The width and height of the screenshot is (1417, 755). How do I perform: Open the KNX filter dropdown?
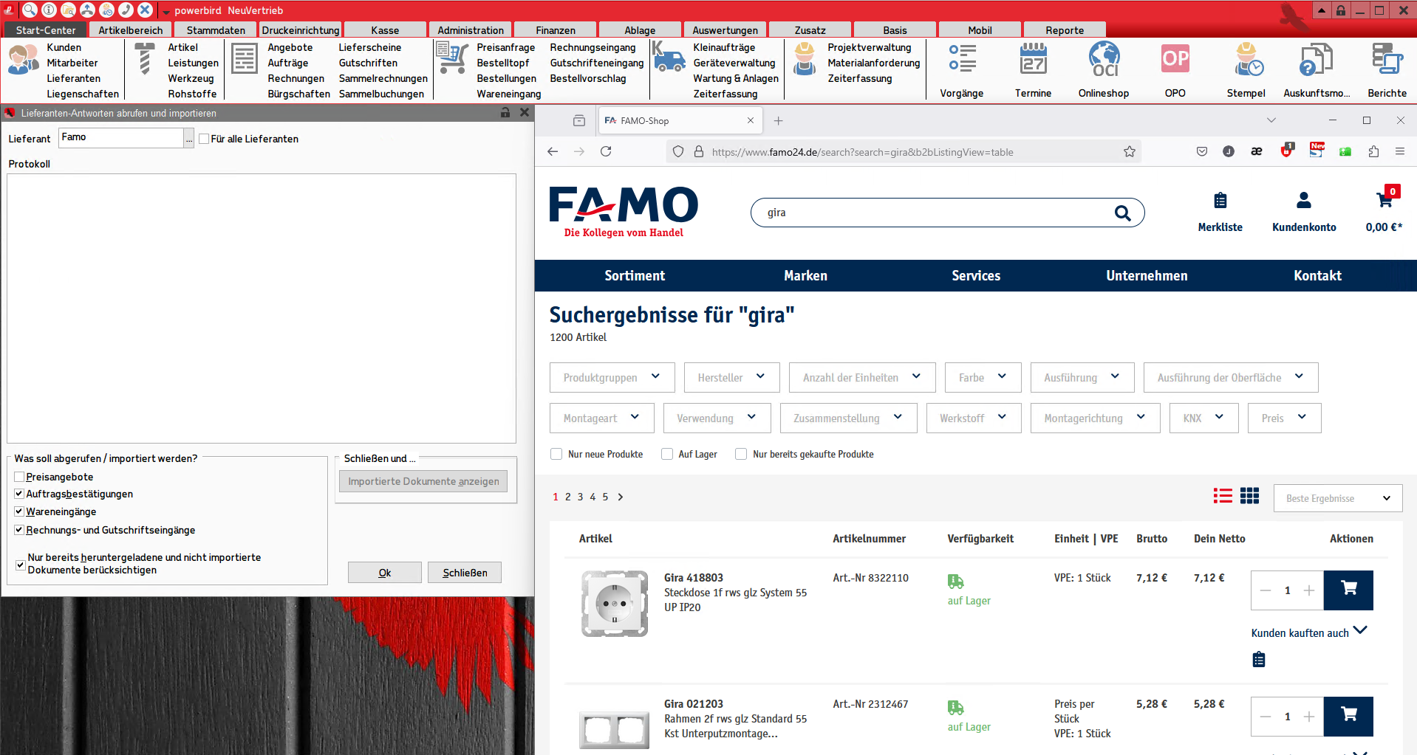coord(1203,418)
